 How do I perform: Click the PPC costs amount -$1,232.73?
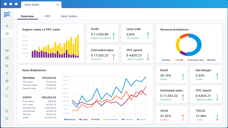[x=51, y=105]
